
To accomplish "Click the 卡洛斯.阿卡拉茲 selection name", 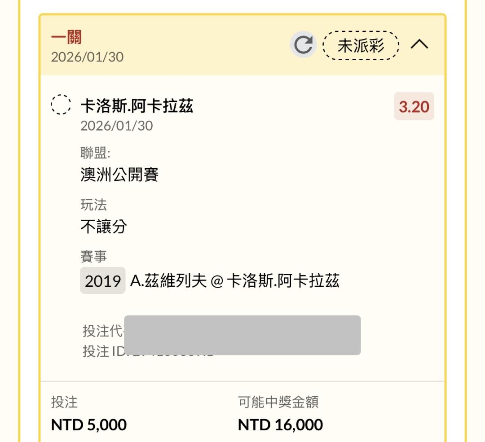I will 137,106.
